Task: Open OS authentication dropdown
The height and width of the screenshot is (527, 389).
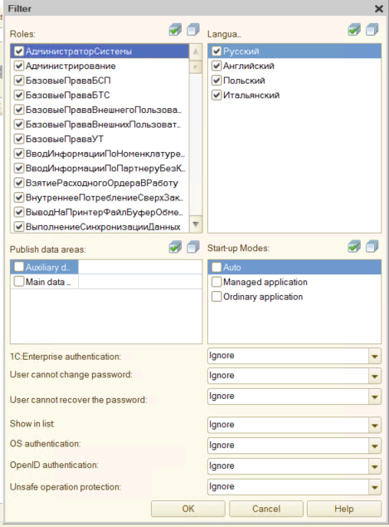Action: pyautogui.click(x=375, y=446)
